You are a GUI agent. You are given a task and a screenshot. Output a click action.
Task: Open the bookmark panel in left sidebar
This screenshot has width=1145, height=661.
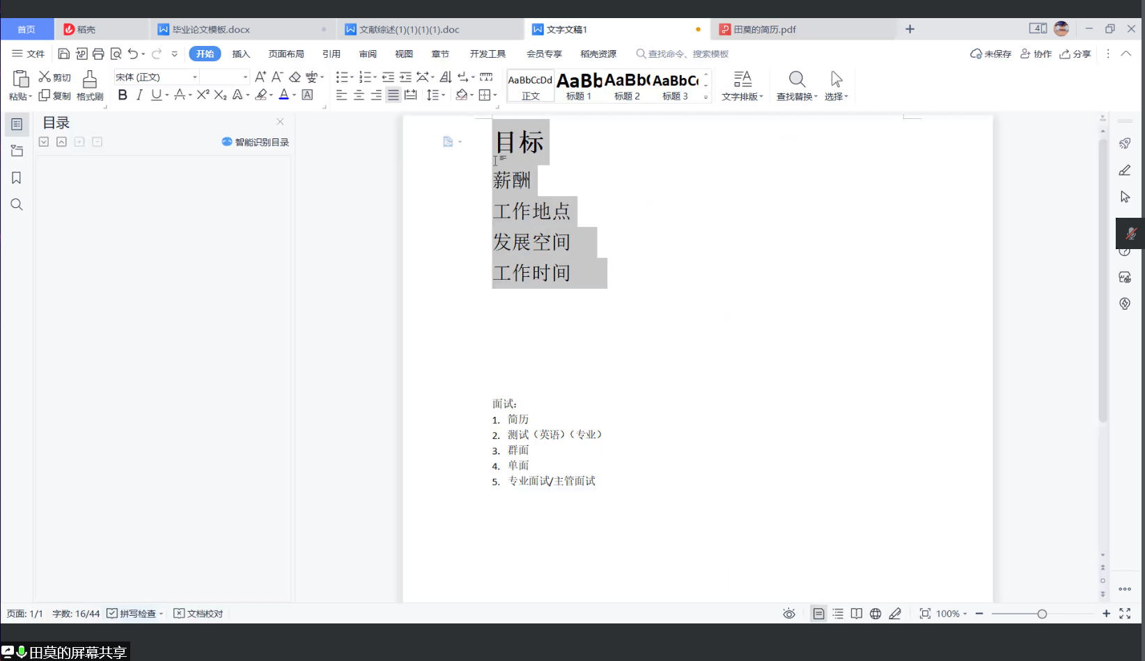pos(17,178)
